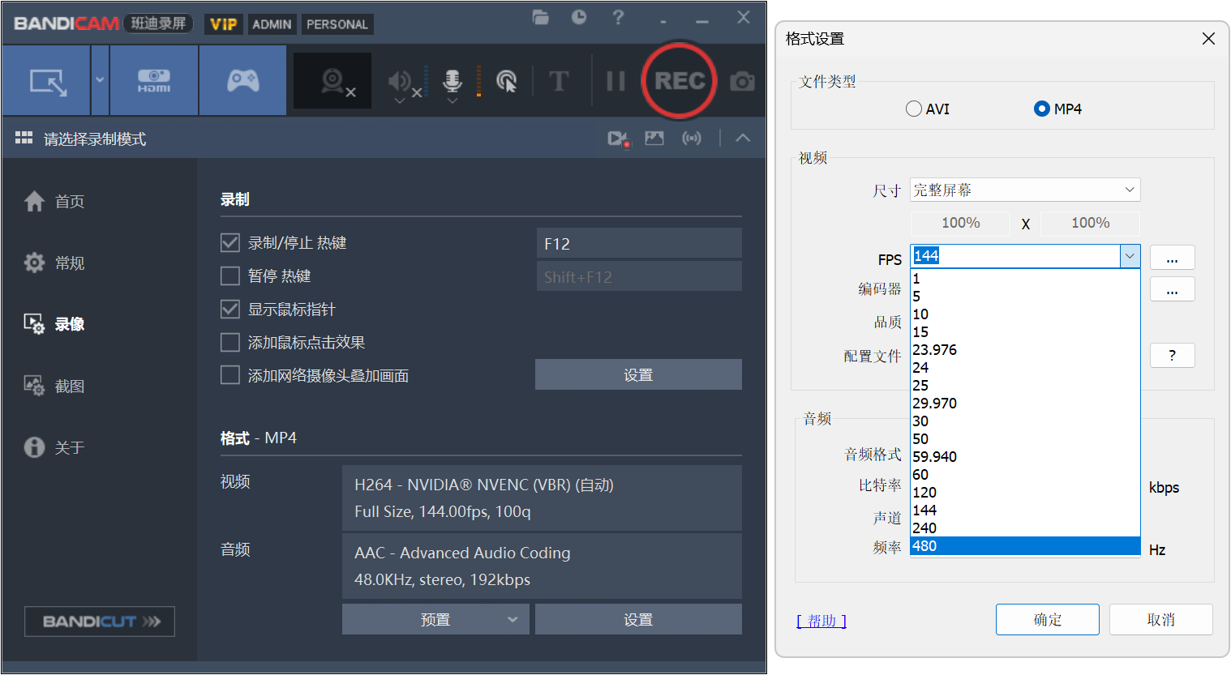
Task: Click 设置 button in the 录制 section
Action: coord(638,375)
